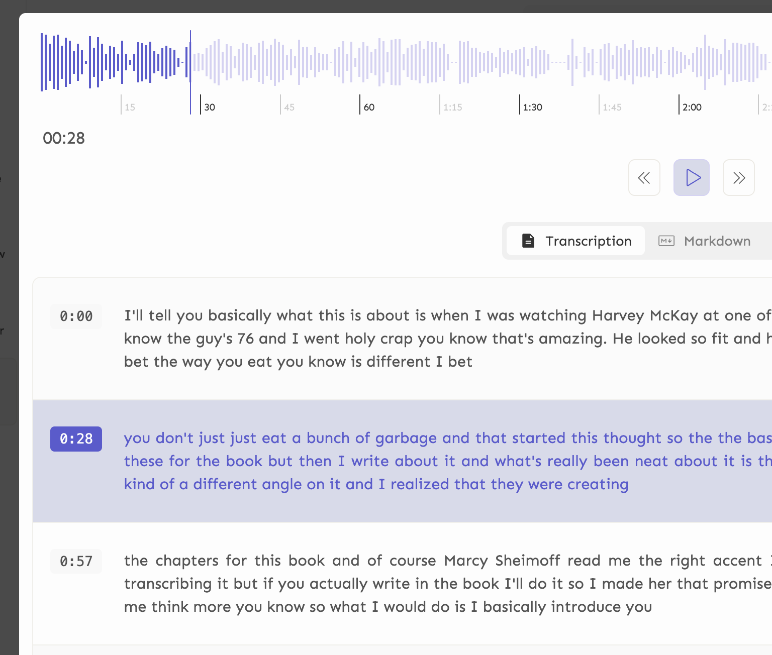Click the 45 second timeline tick

[x=289, y=107]
